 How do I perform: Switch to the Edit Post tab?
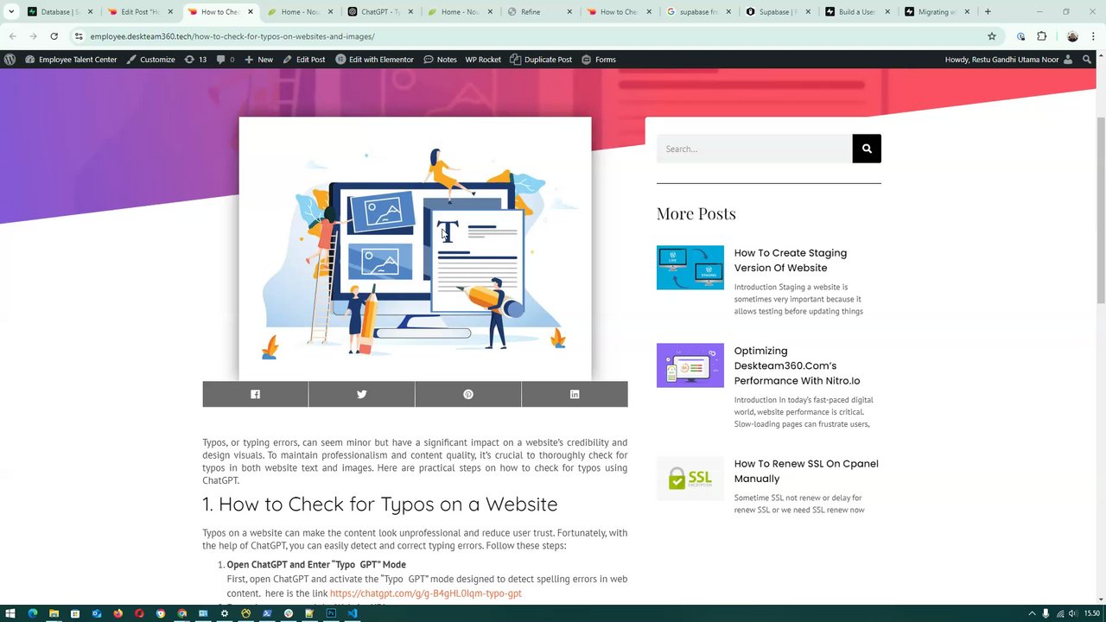(139, 12)
